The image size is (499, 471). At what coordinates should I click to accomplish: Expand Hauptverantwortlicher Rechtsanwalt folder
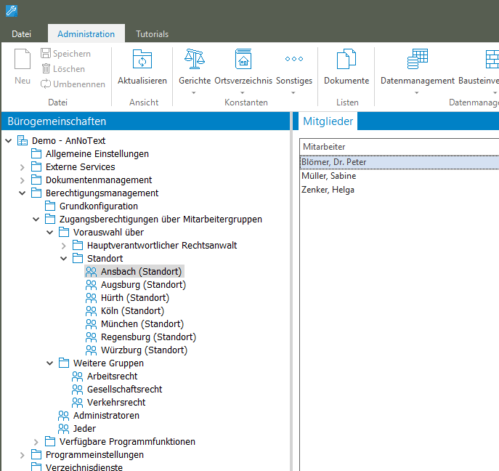[64, 246]
